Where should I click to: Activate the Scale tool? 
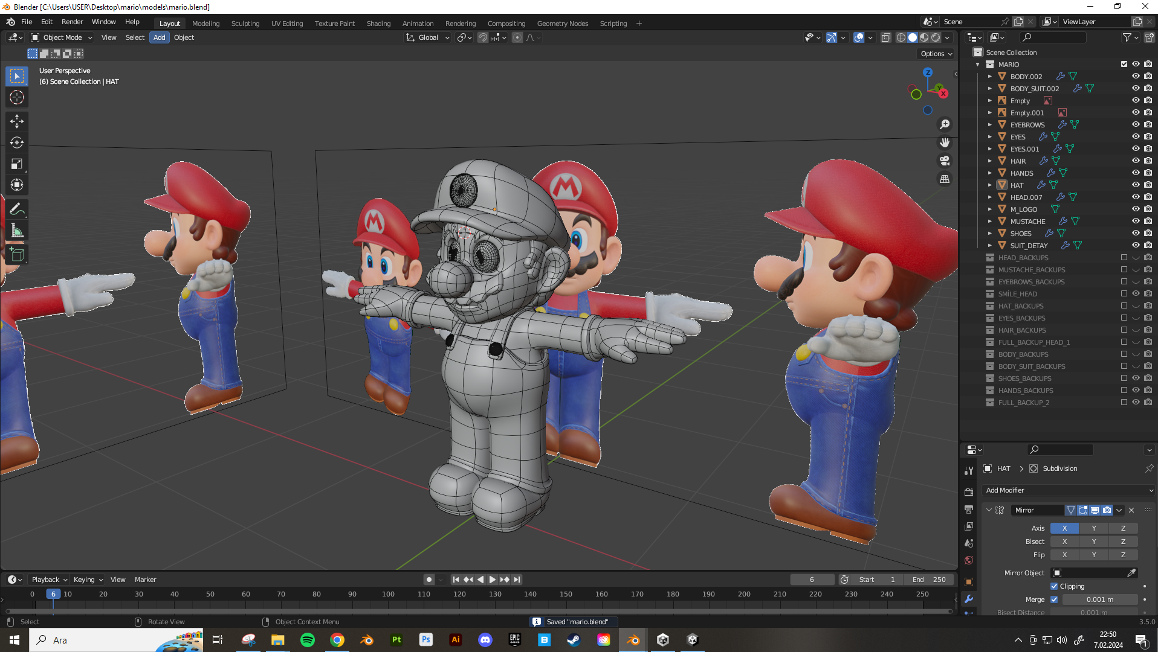point(17,164)
